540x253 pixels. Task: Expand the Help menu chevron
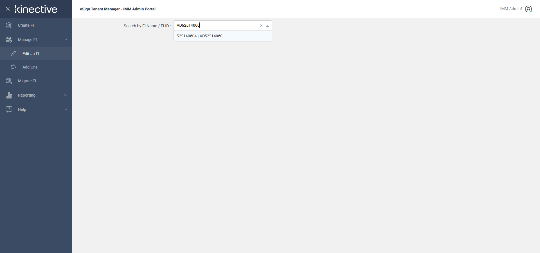pyautogui.click(x=66, y=110)
